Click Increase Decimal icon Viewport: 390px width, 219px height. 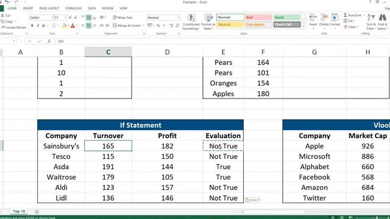(x=171, y=26)
